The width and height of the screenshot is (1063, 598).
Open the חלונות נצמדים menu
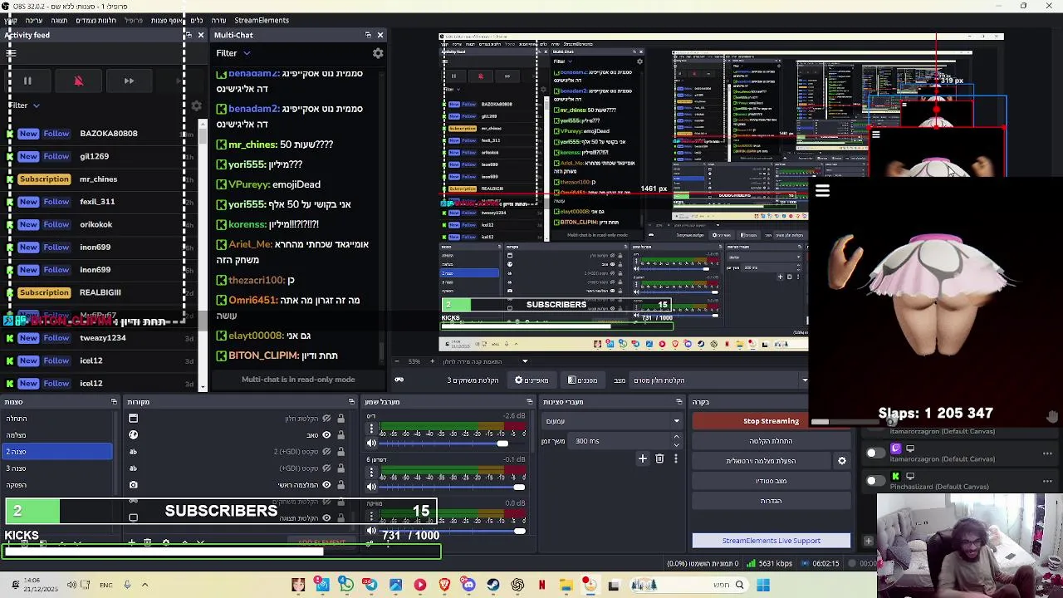pos(96,20)
